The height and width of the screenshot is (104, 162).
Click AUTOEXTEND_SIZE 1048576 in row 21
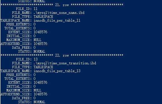(x=40, y=44)
